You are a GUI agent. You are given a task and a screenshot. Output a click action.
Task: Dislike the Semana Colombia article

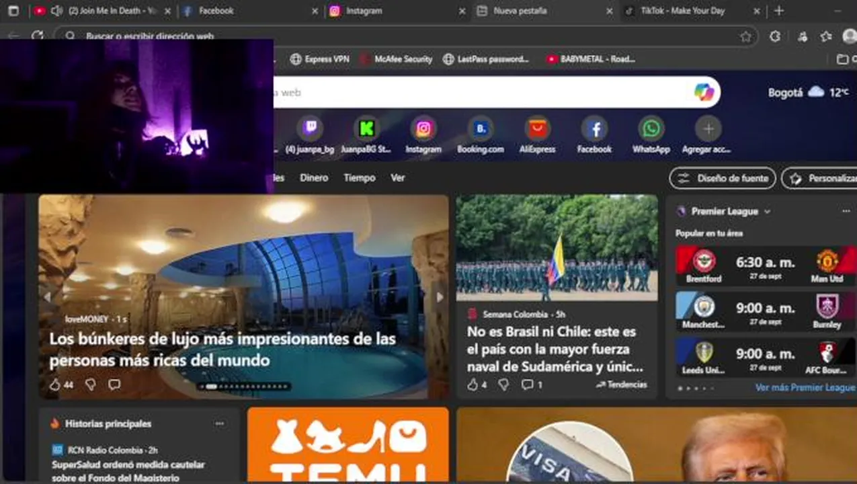(503, 385)
